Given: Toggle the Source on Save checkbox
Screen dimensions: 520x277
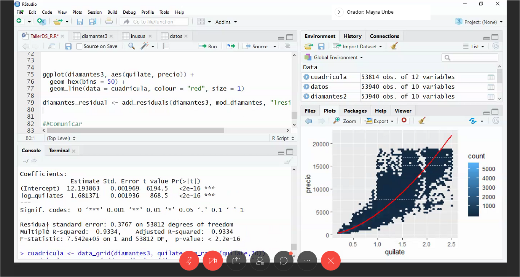Looking at the screenshot, I should tap(79, 46).
